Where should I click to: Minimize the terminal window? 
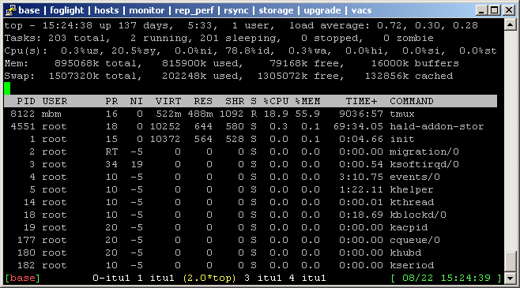click(481, 10)
